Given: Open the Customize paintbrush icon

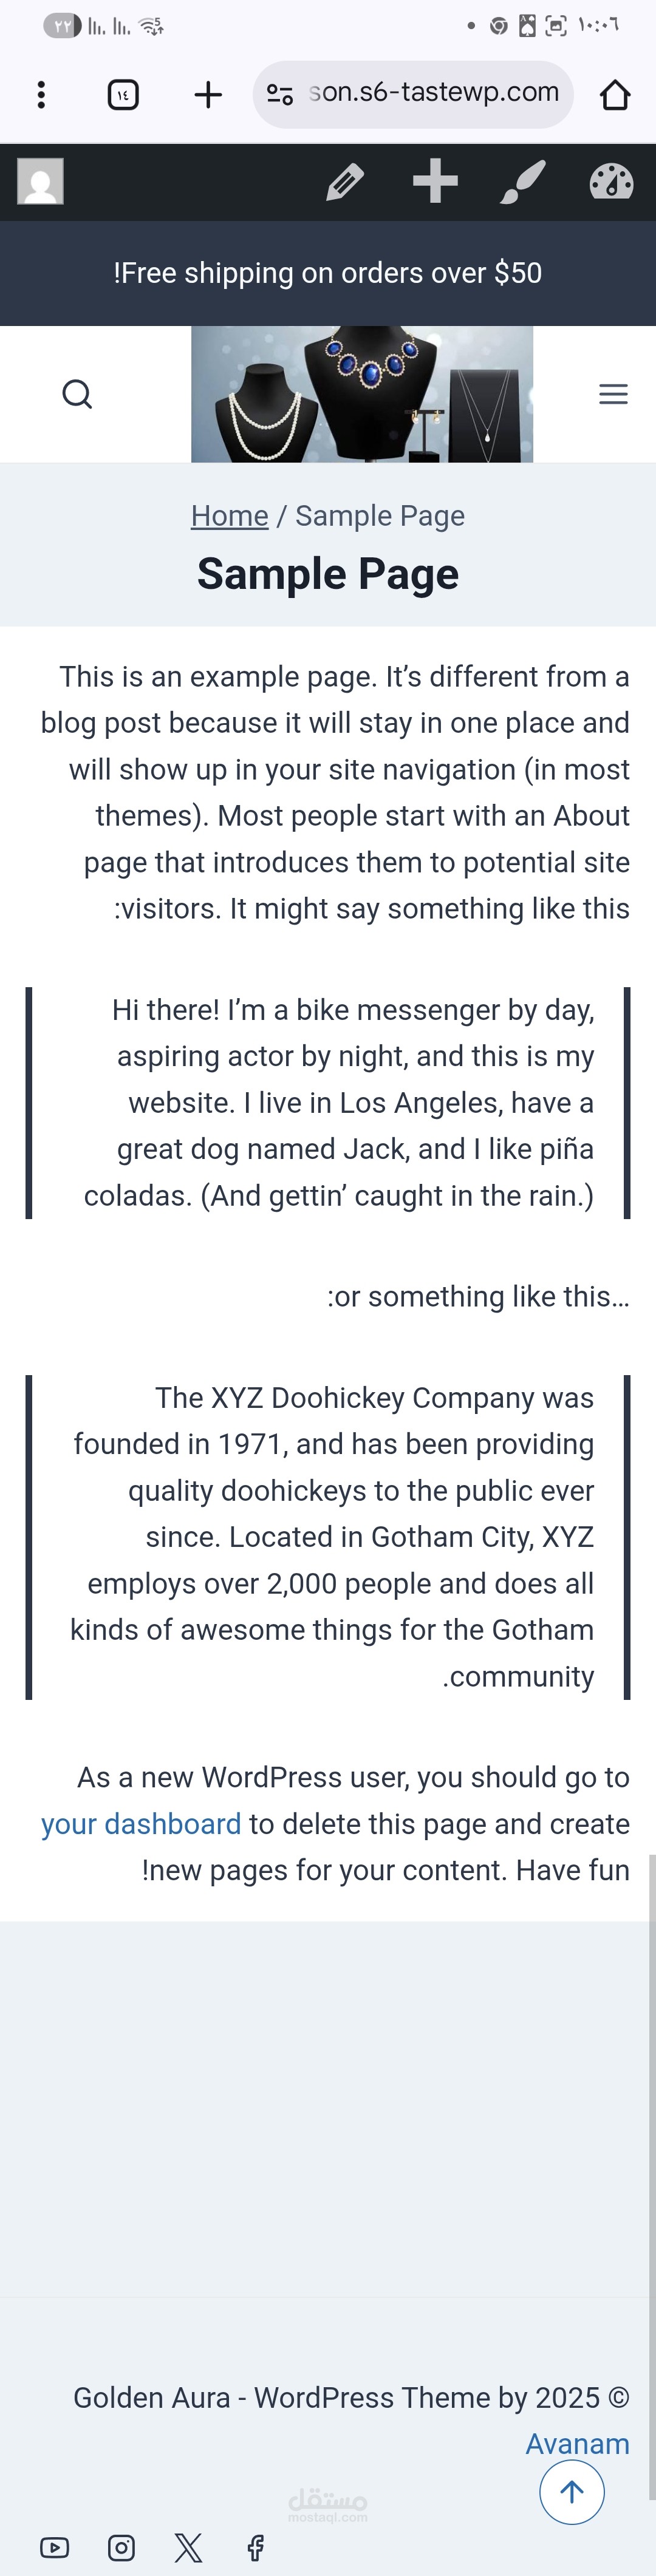Looking at the screenshot, I should pos(523,182).
